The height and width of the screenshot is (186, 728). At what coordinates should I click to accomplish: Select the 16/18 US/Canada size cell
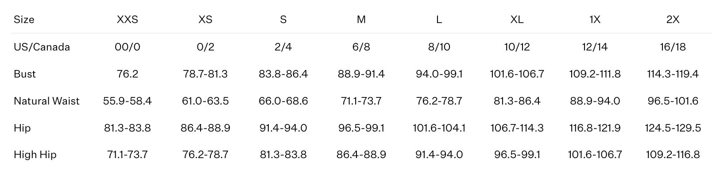click(673, 47)
